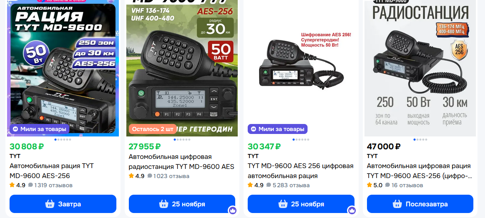Click the image pagination dots under the first product
Viewport: 485px width, 218px height.
[x=63, y=140]
